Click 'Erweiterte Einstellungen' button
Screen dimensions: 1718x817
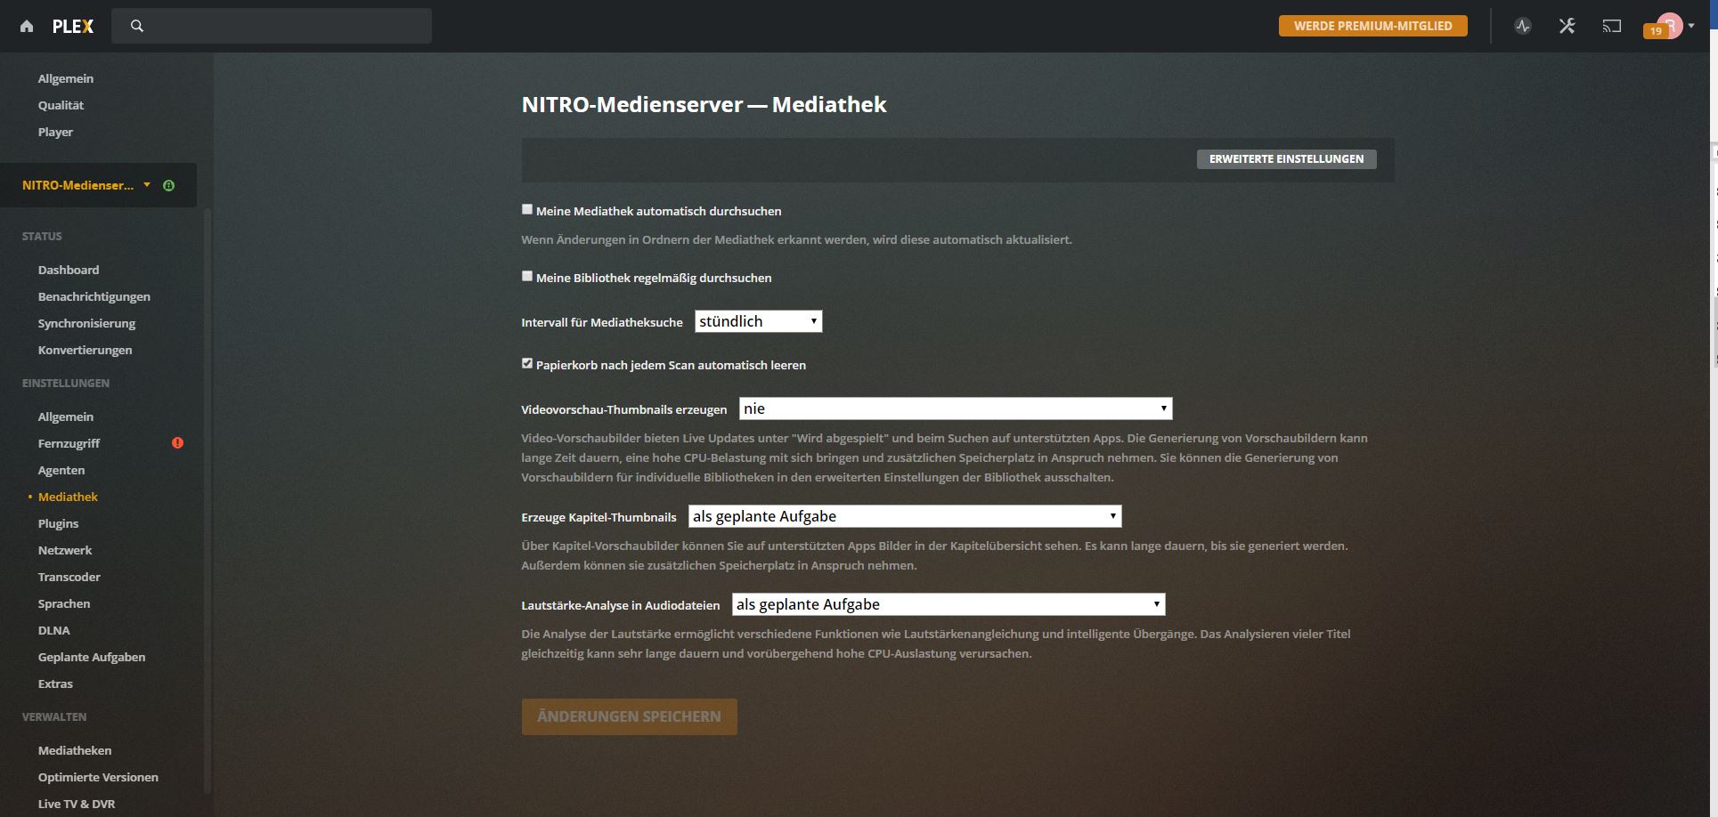coord(1287,158)
